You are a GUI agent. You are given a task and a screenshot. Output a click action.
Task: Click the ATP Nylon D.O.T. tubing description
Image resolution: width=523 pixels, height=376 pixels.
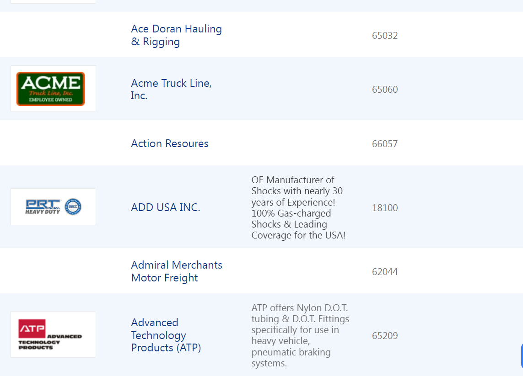(300, 335)
